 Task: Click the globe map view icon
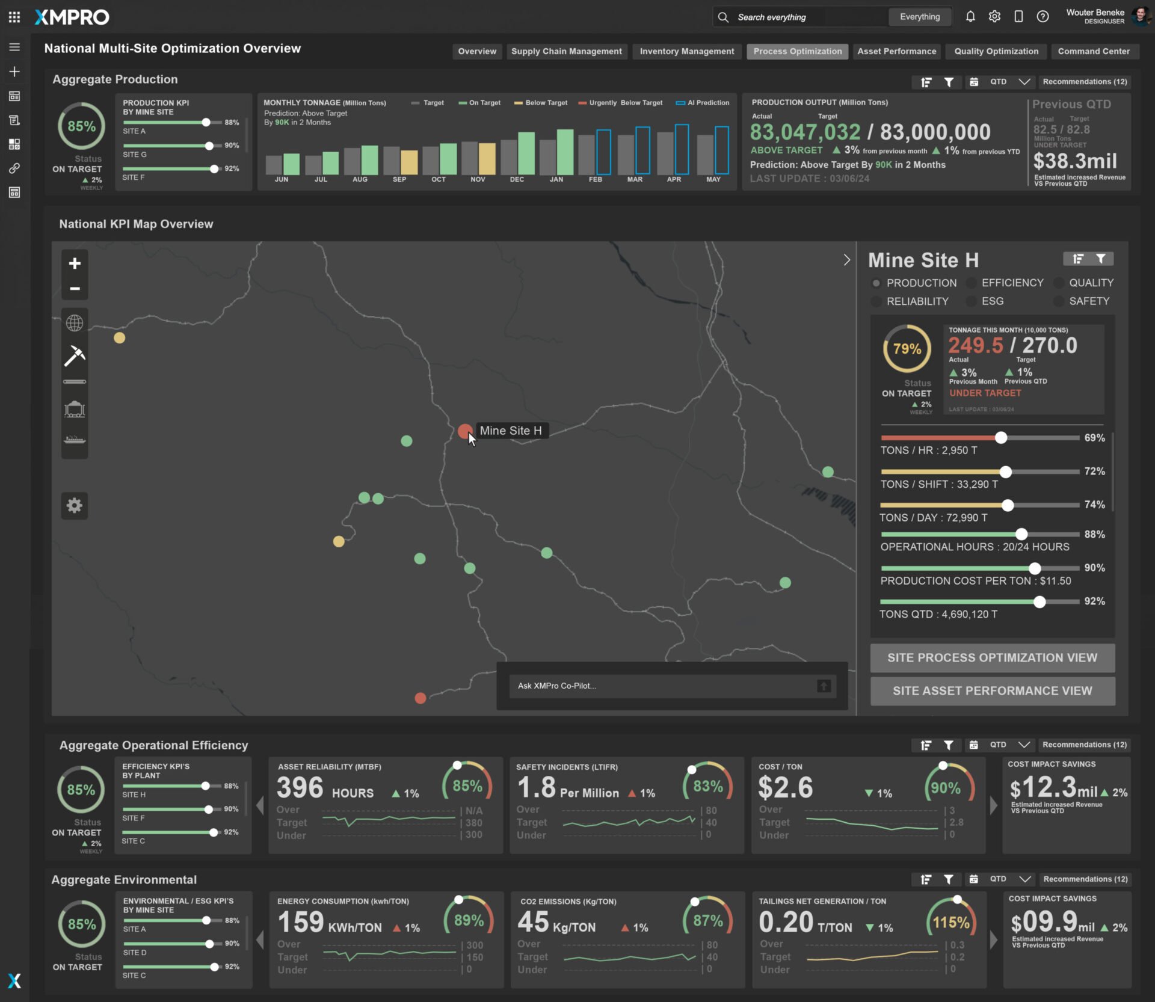[75, 323]
